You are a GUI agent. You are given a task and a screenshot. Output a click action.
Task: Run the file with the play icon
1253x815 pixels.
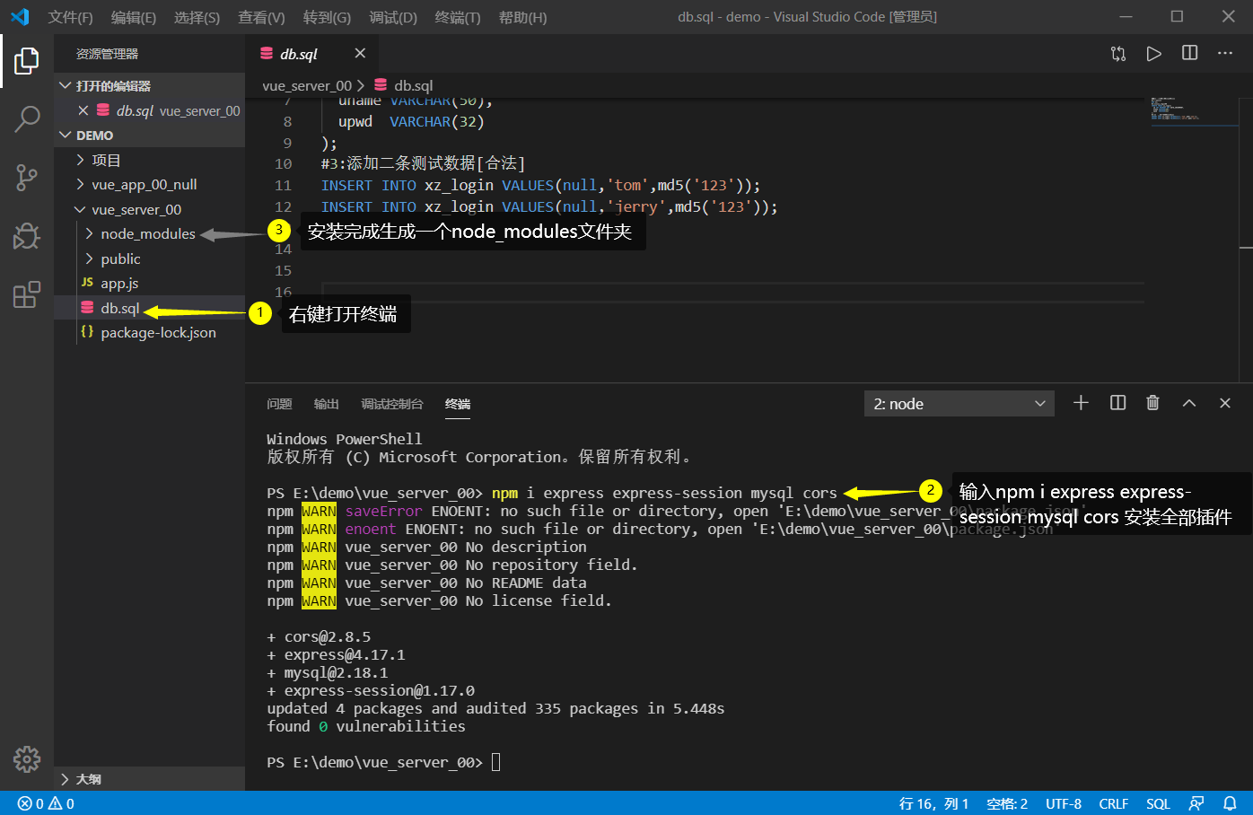pyautogui.click(x=1153, y=53)
